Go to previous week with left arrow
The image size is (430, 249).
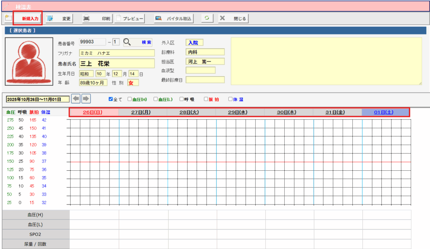(x=76, y=99)
